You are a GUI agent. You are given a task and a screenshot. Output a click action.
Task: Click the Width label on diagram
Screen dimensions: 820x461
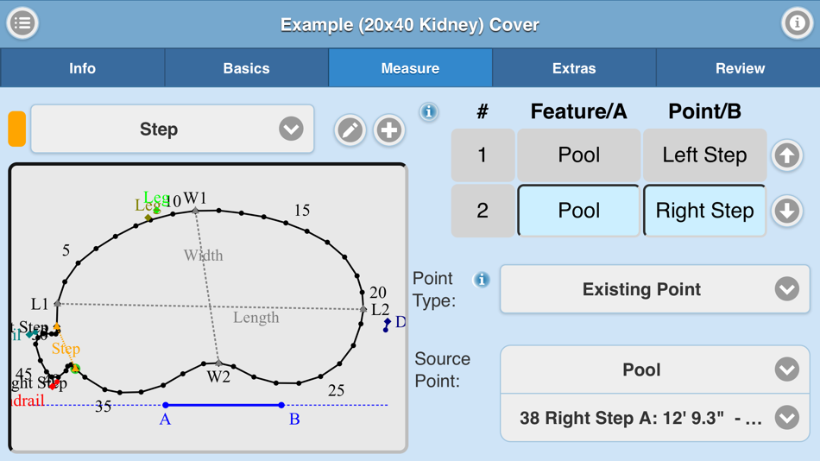pyautogui.click(x=204, y=256)
